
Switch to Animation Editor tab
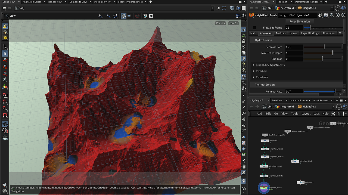[32, 2]
